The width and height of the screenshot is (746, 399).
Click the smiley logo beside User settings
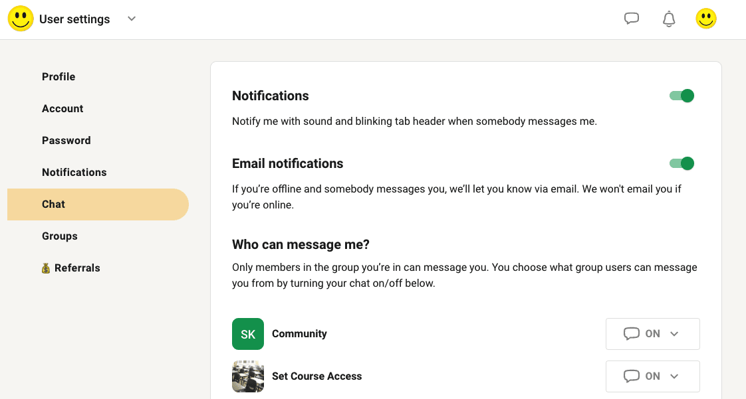click(21, 19)
